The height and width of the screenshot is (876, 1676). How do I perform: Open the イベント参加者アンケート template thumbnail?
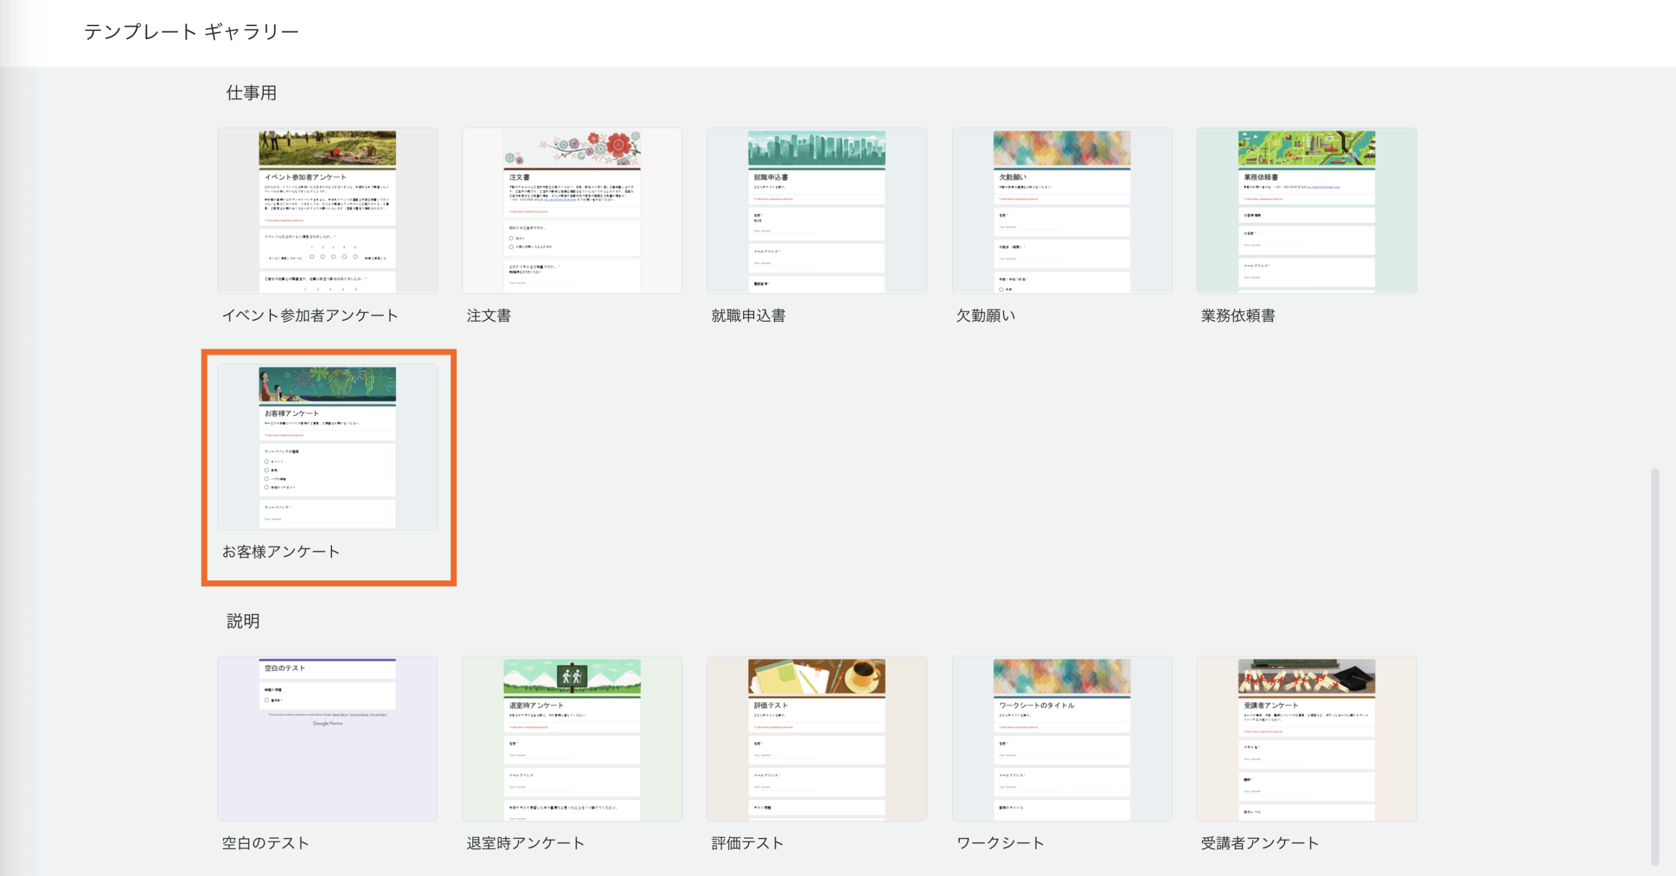[x=327, y=211]
